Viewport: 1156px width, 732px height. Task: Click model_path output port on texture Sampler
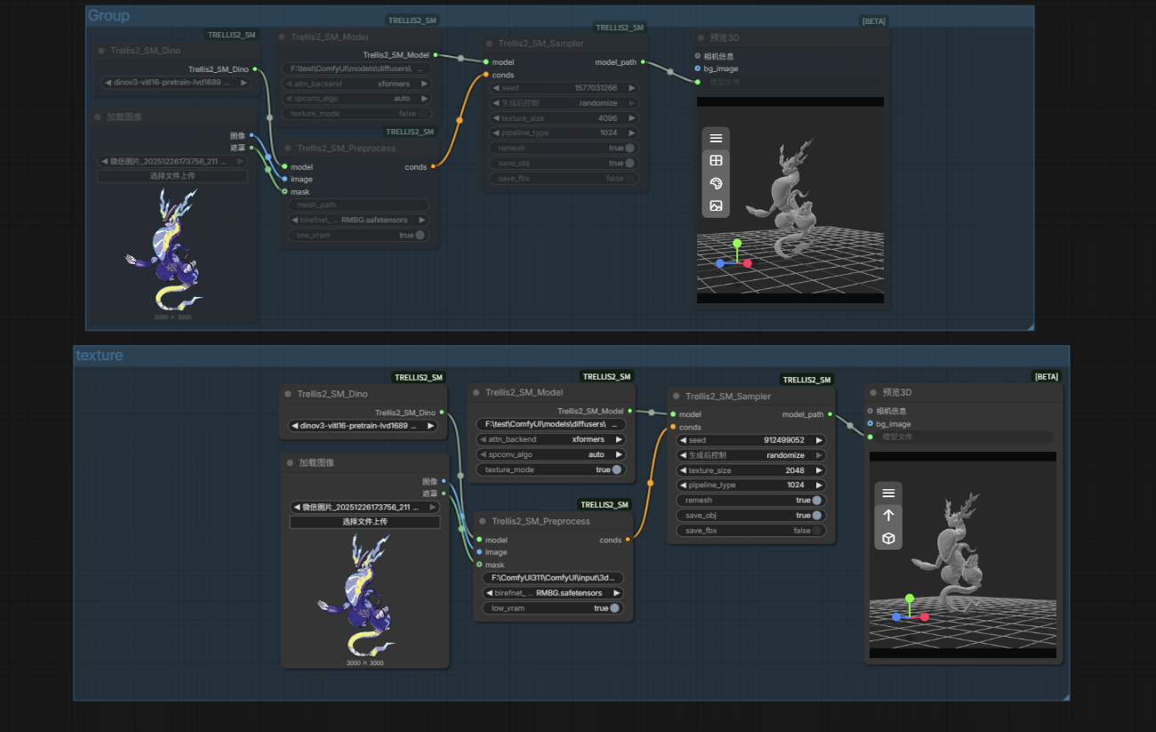(830, 414)
